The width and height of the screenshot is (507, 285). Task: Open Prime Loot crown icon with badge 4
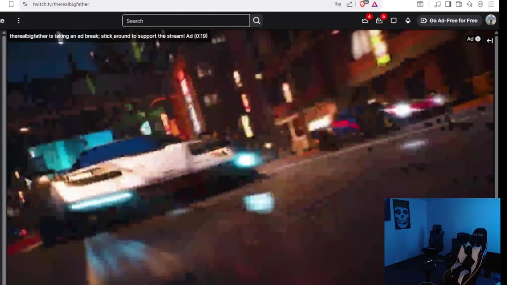pos(365,21)
